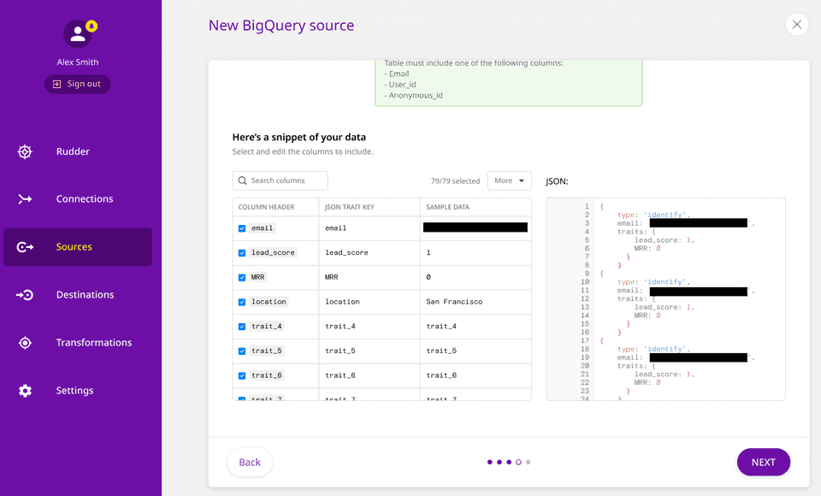Screen dimensions: 821x496
Task: Uncheck the email column checkbox
Action: pyautogui.click(x=242, y=228)
